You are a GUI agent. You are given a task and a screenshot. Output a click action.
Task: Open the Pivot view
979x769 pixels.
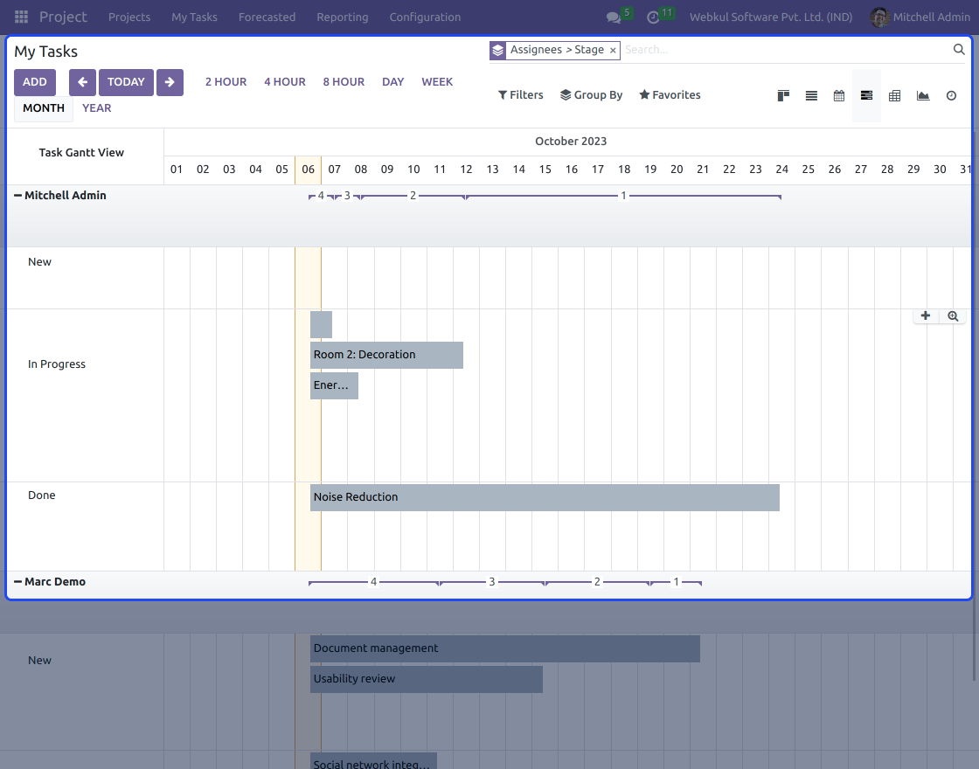coord(894,95)
